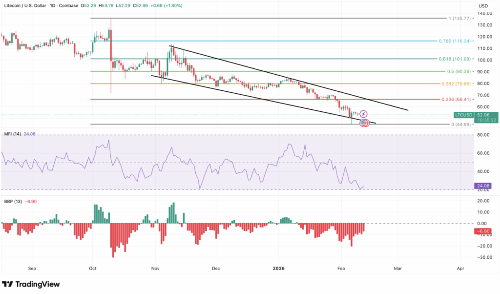Screen dimensions: 500x294
Task: Toggle the 0.618 Fibonacci level label
Action: (455, 58)
